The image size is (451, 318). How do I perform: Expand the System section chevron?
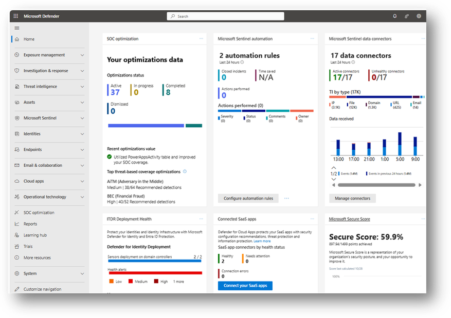coord(82,273)
